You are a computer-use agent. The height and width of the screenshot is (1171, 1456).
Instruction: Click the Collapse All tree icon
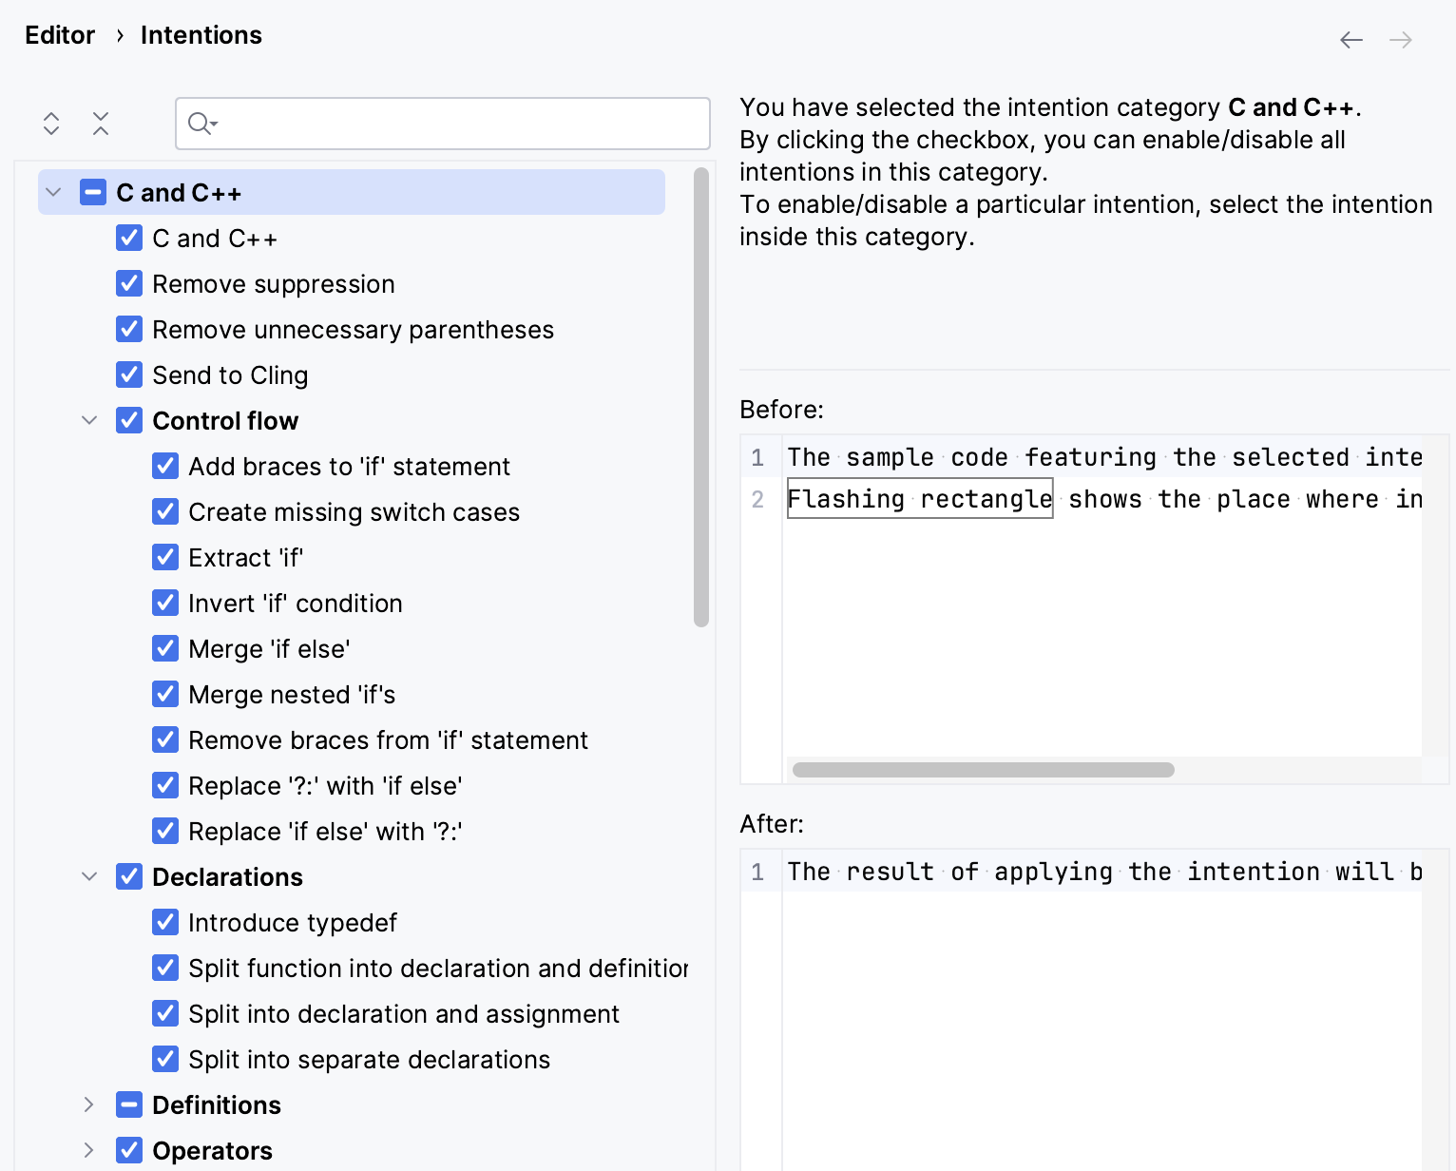point(101,124)
